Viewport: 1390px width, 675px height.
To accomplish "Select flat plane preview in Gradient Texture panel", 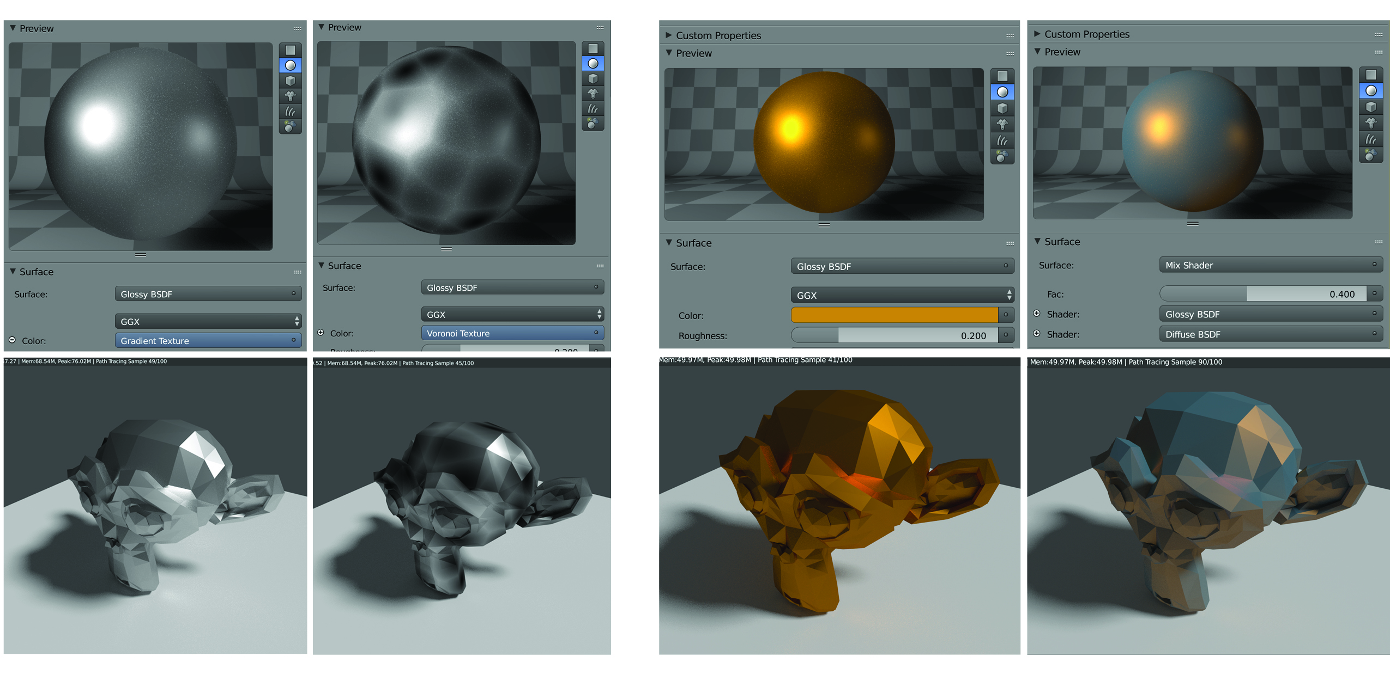I will tap(290, 50).
